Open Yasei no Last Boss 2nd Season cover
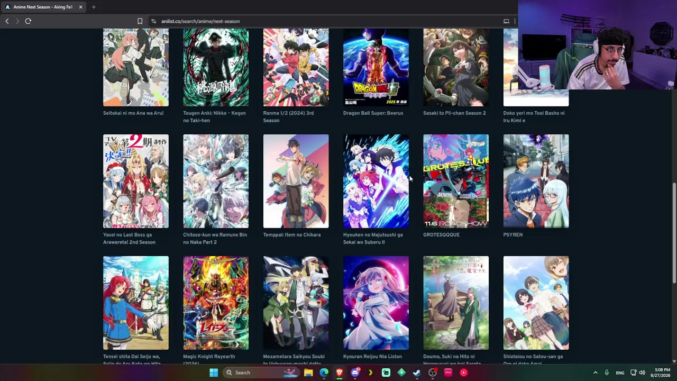Image resolution: width=677 pixels, height=381 pixels. coord(136,181)
